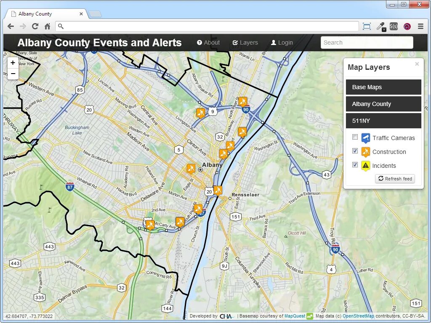Click the MapQuest logo icon in attribution
The height and width of the screenshot is (323, 431).
tap(310, 316)
